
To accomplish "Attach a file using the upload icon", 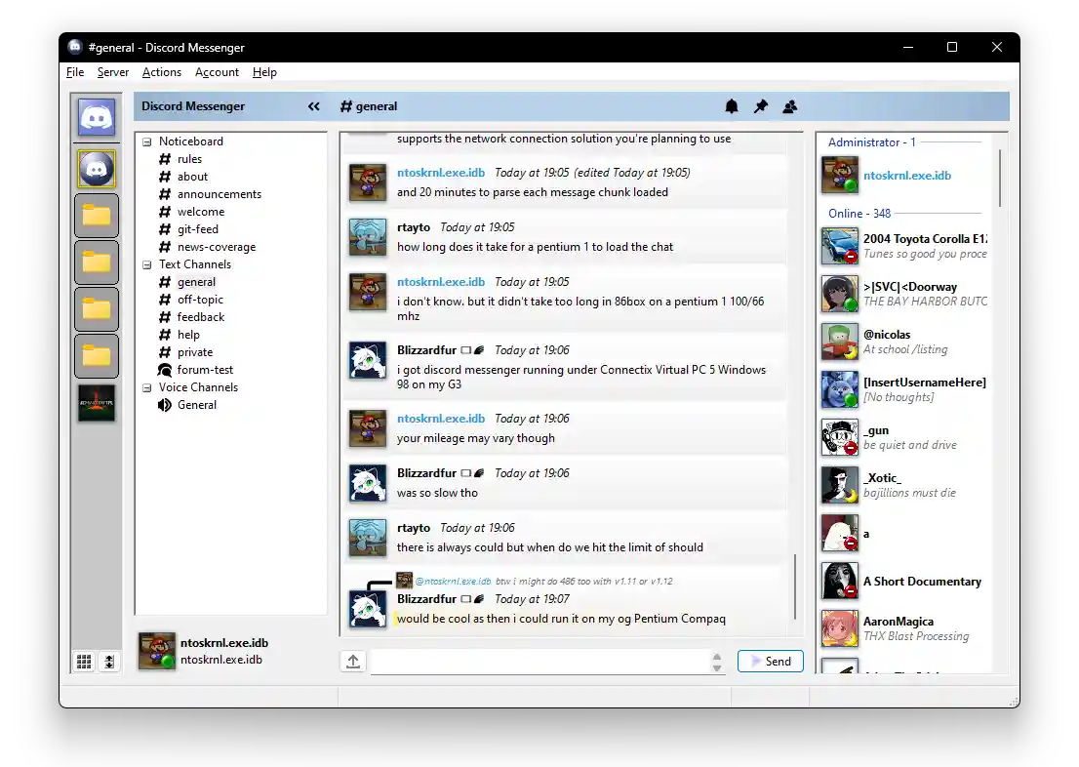I will [352, 661].
